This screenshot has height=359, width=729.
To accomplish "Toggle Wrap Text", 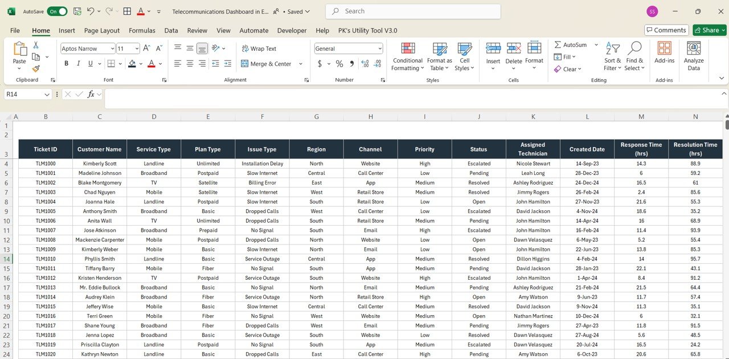I will 259,48.
